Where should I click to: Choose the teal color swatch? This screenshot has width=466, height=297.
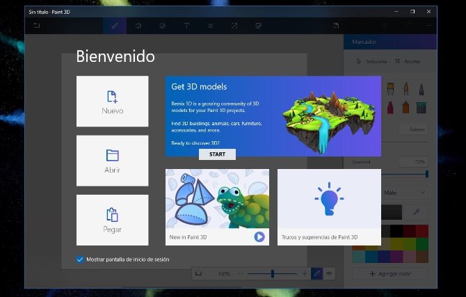point(358,257)
